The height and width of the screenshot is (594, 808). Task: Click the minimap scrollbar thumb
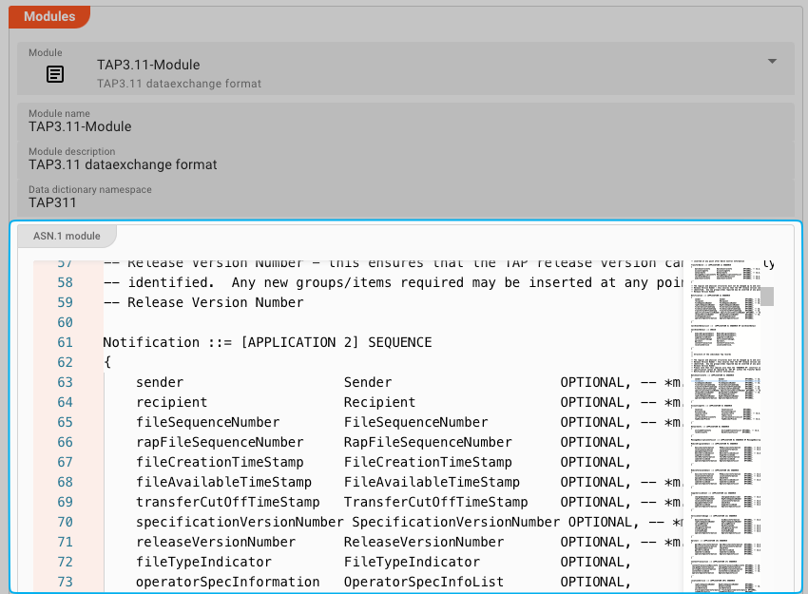tap(768, 296)
